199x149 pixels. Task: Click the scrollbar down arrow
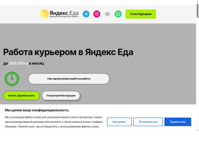(x=198, y=130)
